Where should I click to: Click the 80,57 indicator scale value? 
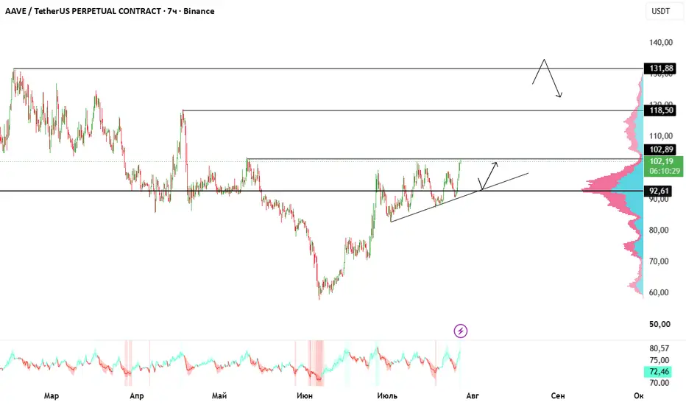660,348
